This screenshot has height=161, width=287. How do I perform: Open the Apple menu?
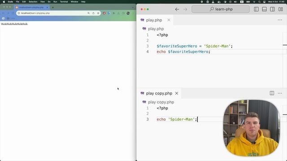(4, 2)
